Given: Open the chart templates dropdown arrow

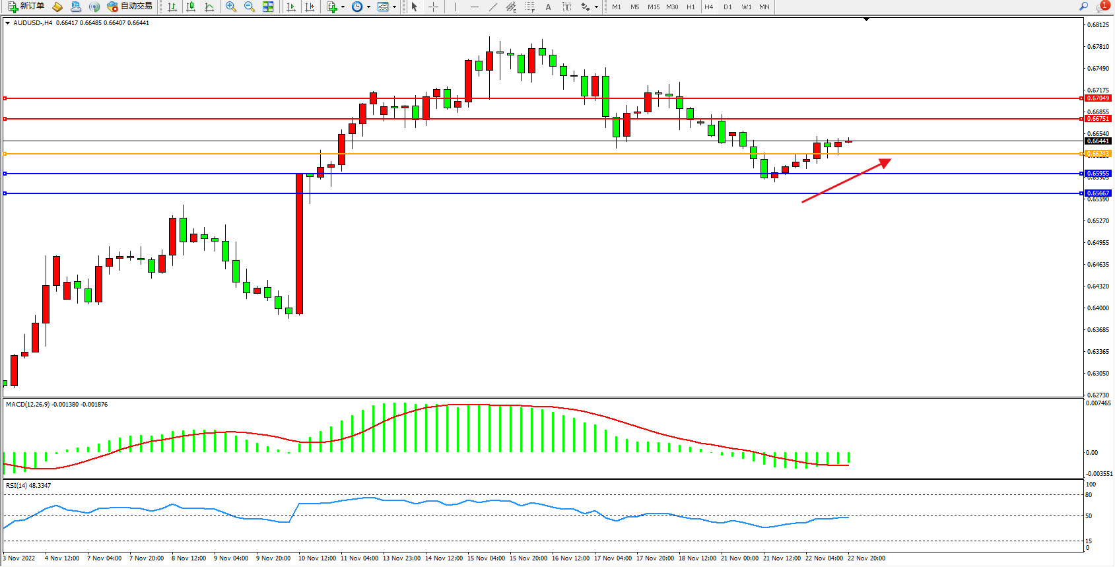Looking at the screenshot, I should 394,7.
